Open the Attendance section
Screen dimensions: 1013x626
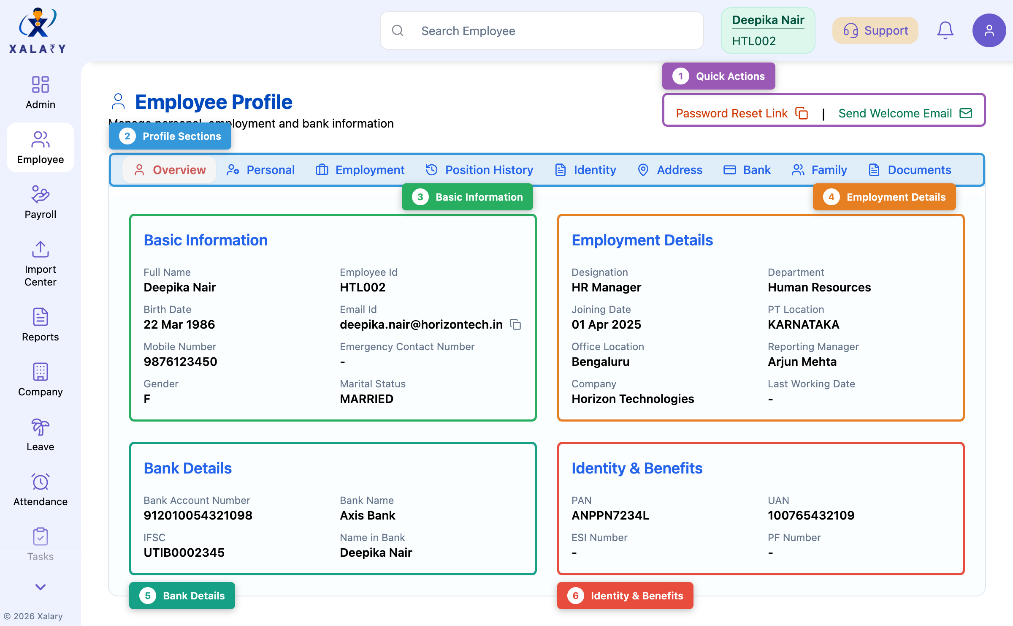tap(40, 489)
